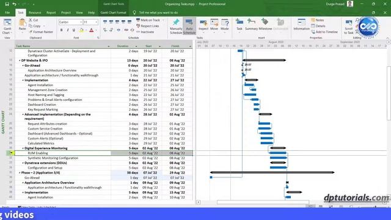Screen dimensions: 391x220
Task: Click Tell me what you want to do
Action: [x=159, y=12]
